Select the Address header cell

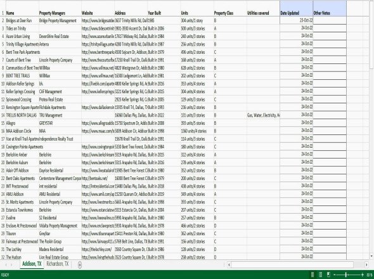click(x=131, y=9)
